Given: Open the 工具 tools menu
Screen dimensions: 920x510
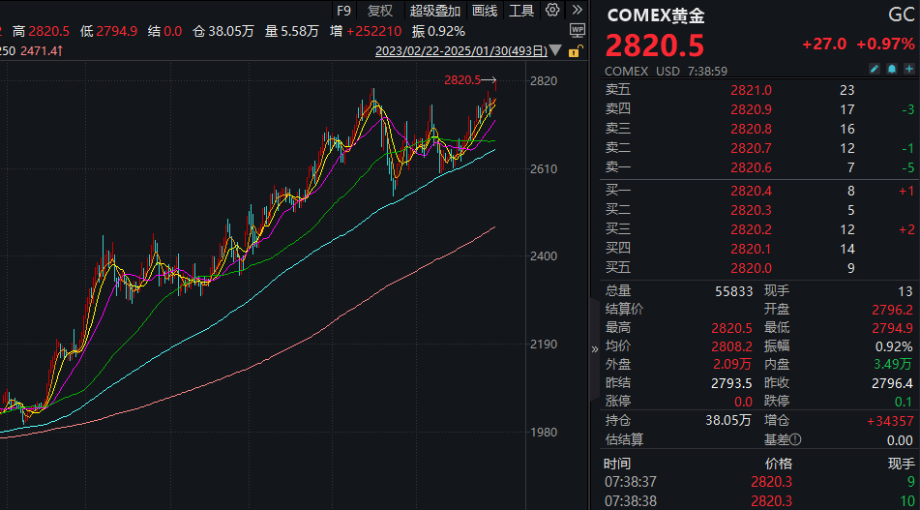Looking at the screenshot, I should (x=521, y=11).
